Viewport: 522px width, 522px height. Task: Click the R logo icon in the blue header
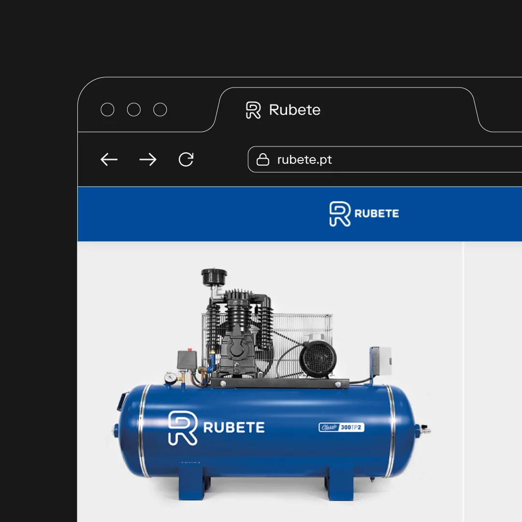tap(339, 214)
